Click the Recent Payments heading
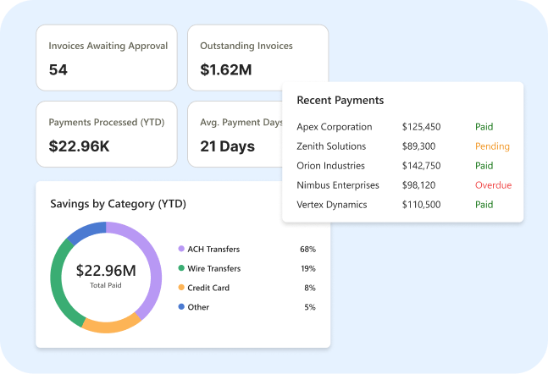Screen dimensions: 548x374 [340, 100]
